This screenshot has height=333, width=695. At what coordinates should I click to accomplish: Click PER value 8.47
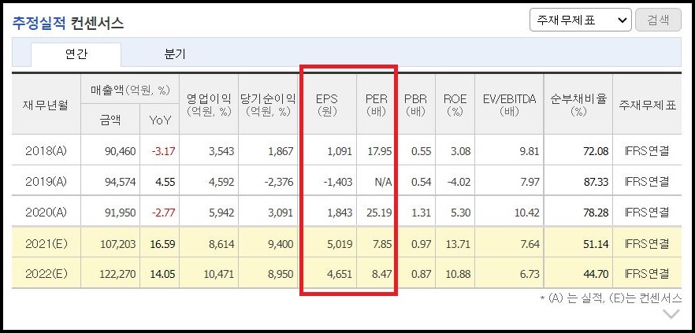(x=382, y=275)
